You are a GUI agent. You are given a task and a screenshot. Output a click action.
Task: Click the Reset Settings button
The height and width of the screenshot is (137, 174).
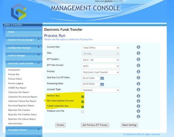coord(129,125)
